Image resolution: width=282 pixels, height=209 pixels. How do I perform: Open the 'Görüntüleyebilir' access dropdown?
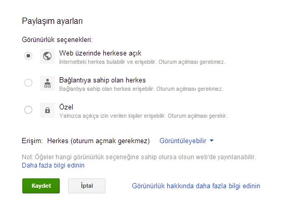(186, 141)
